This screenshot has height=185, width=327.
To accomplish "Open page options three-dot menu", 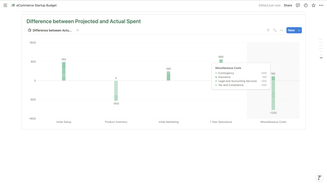I will (x=321, y=5).
